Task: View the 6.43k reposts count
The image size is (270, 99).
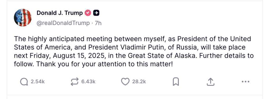Action: [88, 82]
